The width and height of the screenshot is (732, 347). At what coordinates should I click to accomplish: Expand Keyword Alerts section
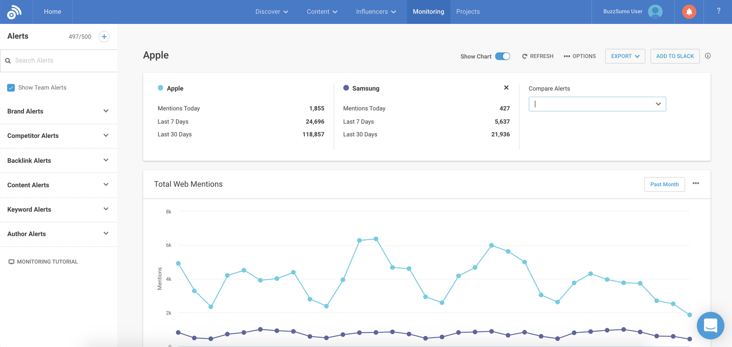pyautogui.click(x=106, y=209)
